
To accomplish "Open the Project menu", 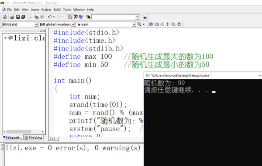I will tap(46, 10).
